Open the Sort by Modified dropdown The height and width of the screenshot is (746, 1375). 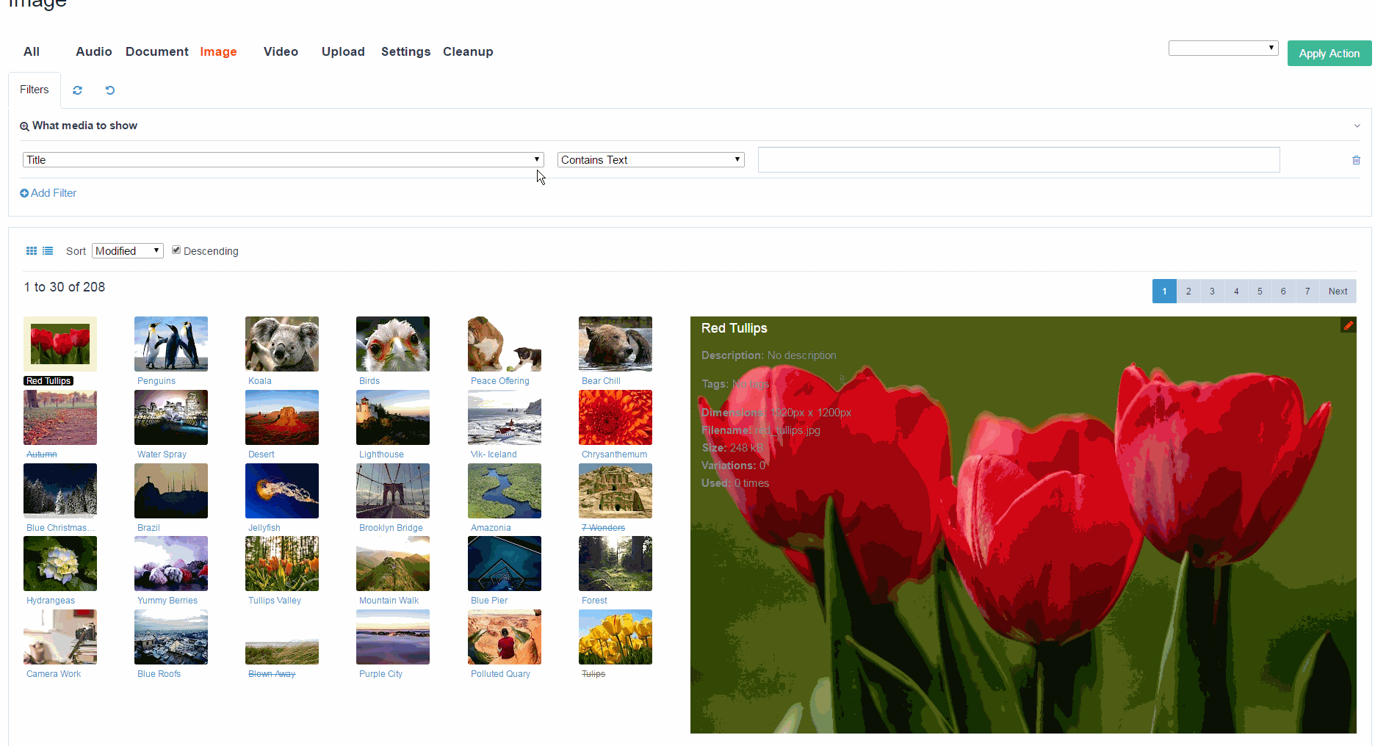tap(127, 251)
